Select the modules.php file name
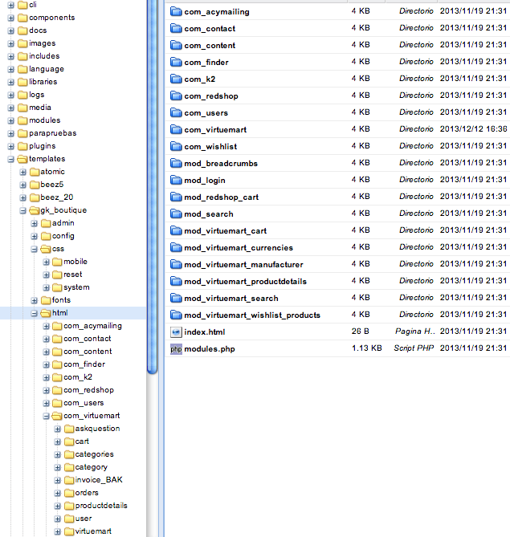Screen dimensions: 510x537 click(210, 349)
